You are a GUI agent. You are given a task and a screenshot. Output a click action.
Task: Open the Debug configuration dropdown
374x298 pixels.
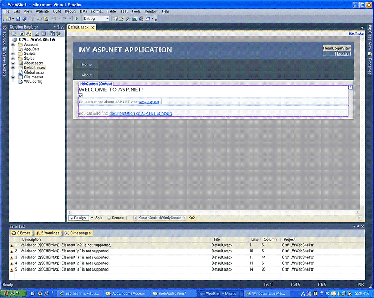tap(108, 19)
